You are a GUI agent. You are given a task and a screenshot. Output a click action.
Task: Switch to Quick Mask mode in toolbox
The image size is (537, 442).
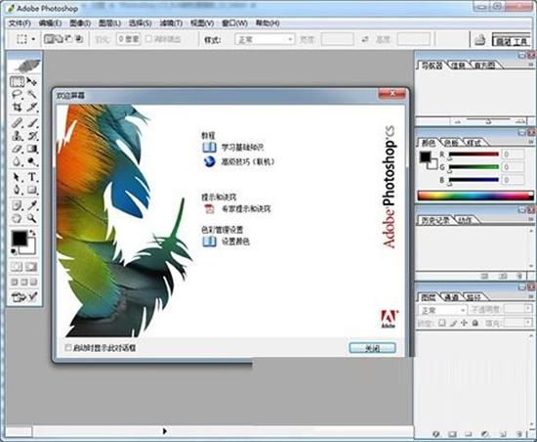pos(31,267)
